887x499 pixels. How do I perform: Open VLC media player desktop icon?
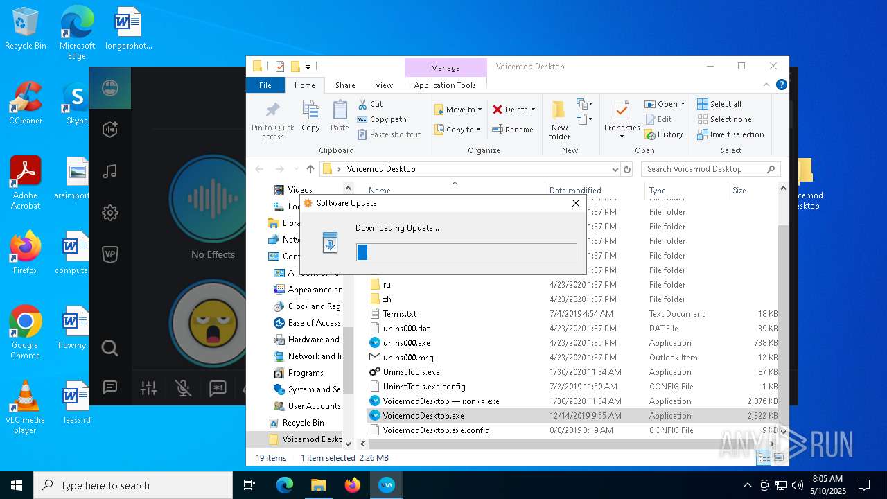click(25, 408)
